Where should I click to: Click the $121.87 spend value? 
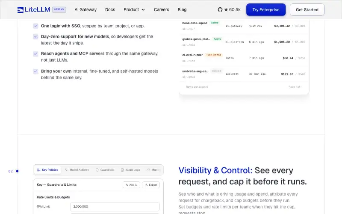[x=287, y=74]
